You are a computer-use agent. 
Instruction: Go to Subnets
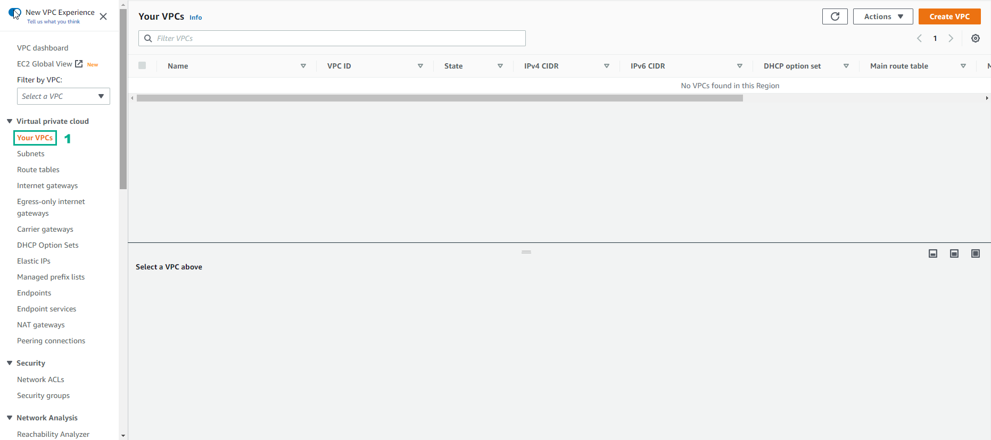click(31, 154)
